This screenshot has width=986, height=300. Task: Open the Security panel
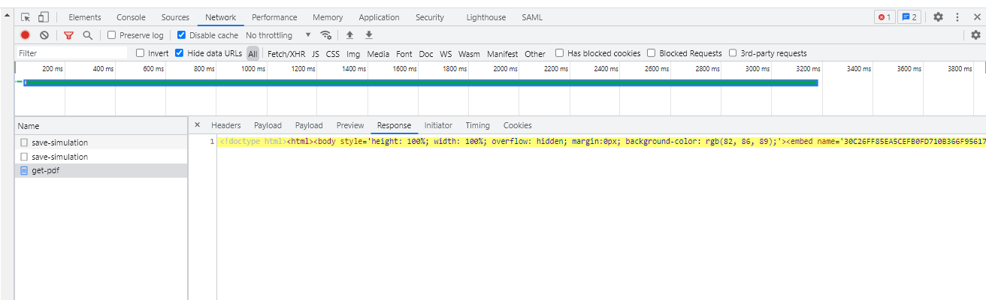(430, 17)
